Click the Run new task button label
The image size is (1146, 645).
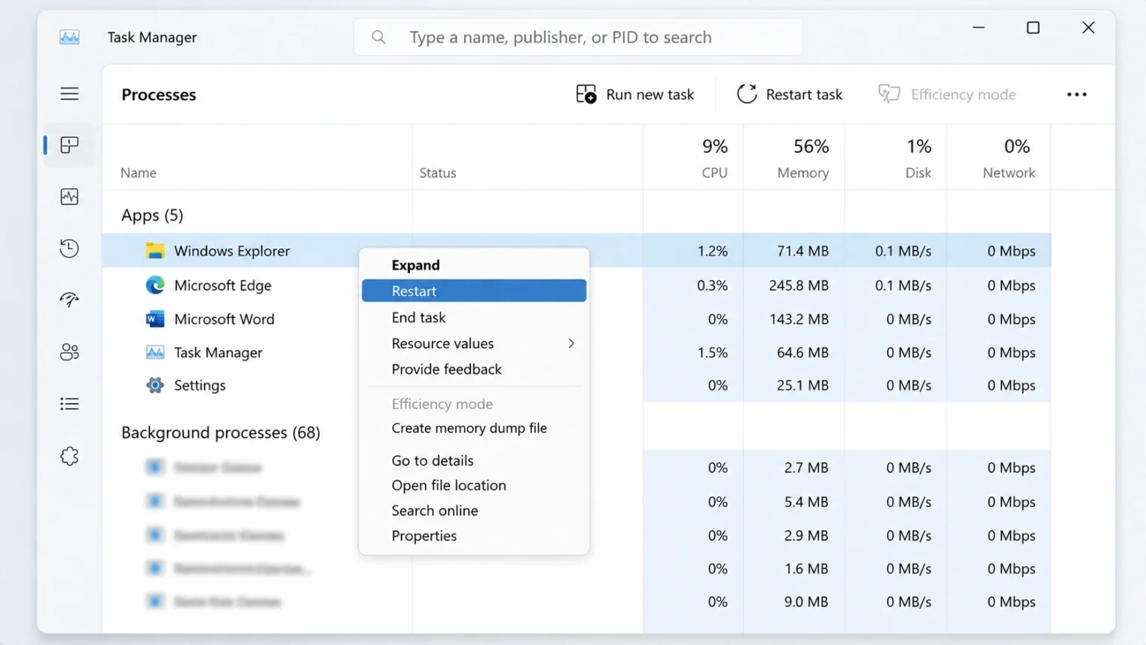tap(649, 94)
